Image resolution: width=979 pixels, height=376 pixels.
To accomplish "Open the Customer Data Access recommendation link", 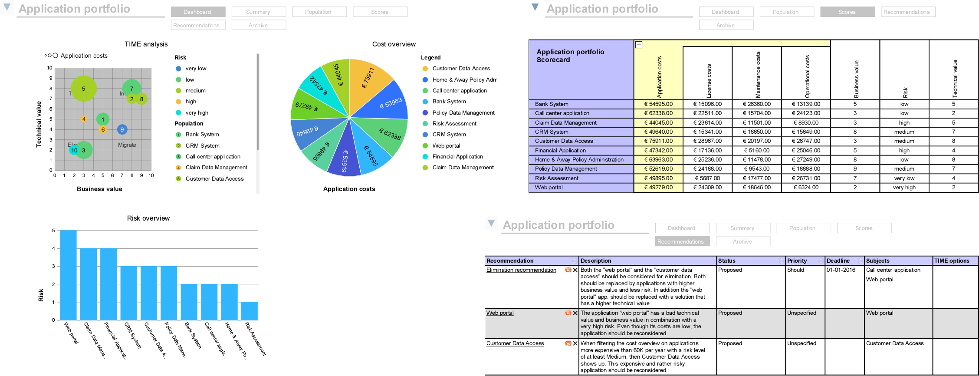I will (515, 343).
